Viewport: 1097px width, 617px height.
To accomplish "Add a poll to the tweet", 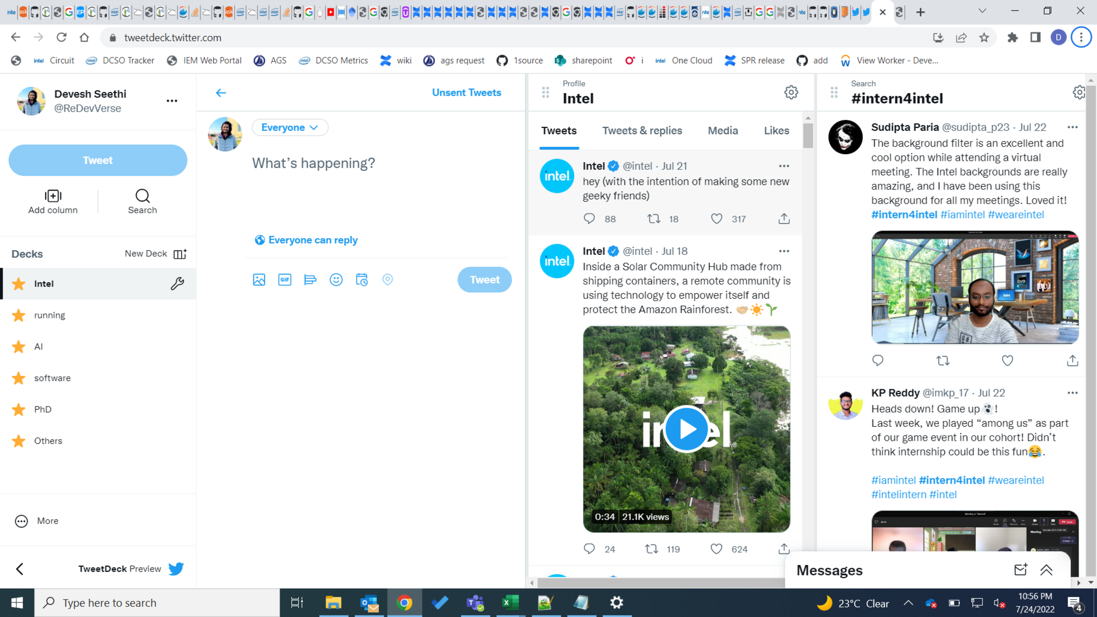I will point(310,280).
